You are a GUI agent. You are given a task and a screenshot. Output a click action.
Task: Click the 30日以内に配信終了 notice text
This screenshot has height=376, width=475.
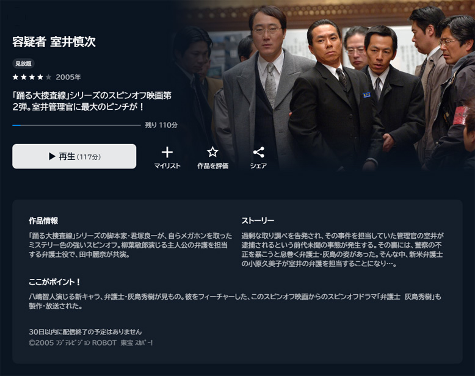(85, 332)
